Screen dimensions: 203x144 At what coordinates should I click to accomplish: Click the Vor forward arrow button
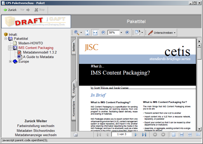pyautogui.click(x=25, y=10)
